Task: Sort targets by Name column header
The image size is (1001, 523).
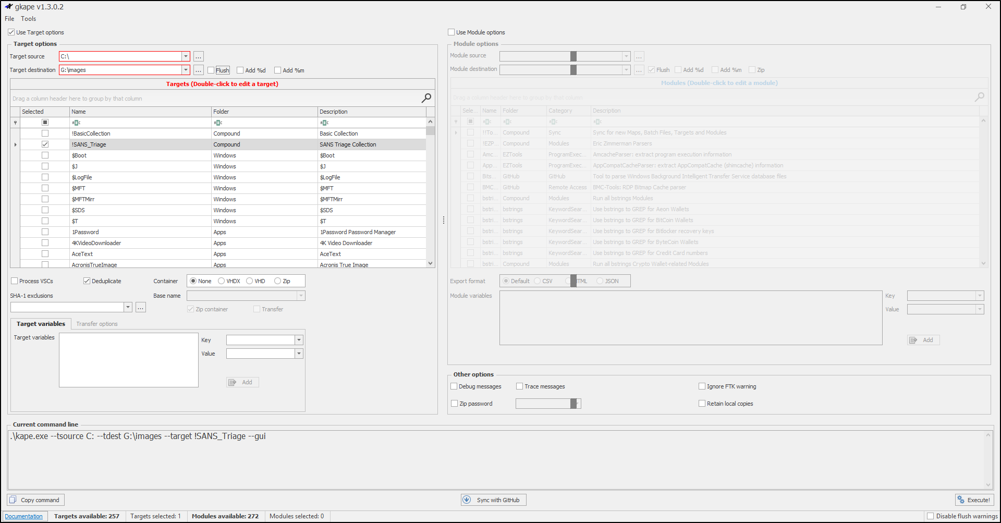Action: 140,112
